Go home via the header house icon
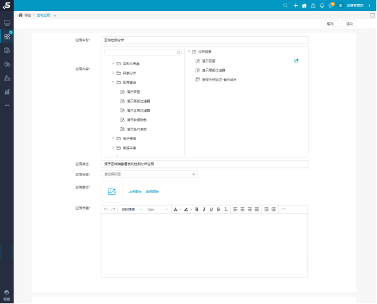The height and width of the screenshot is (304, 377). [x=304, y=6]
